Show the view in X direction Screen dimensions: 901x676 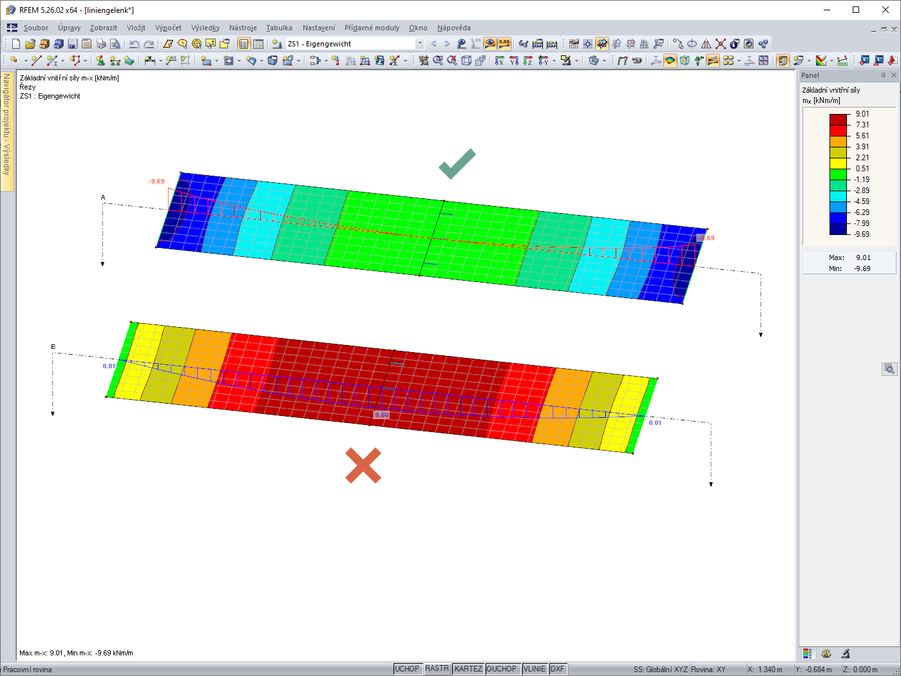[x=500, y=61]
